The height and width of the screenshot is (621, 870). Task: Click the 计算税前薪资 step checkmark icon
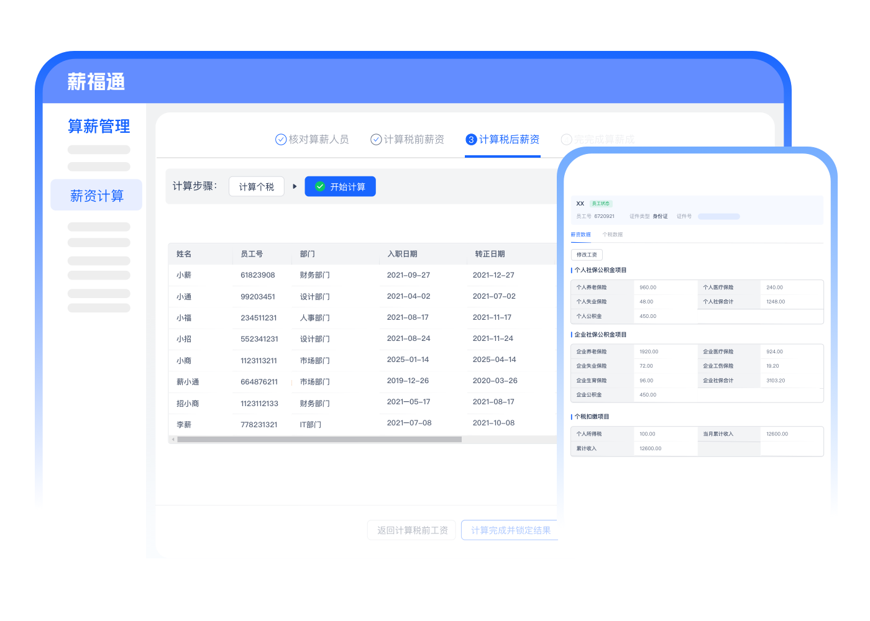pos(376,140)
